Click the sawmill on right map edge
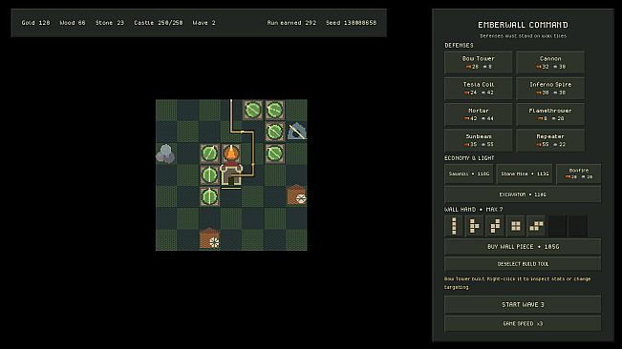The height and width of the screenshot is (349, 622). (297, 195)
